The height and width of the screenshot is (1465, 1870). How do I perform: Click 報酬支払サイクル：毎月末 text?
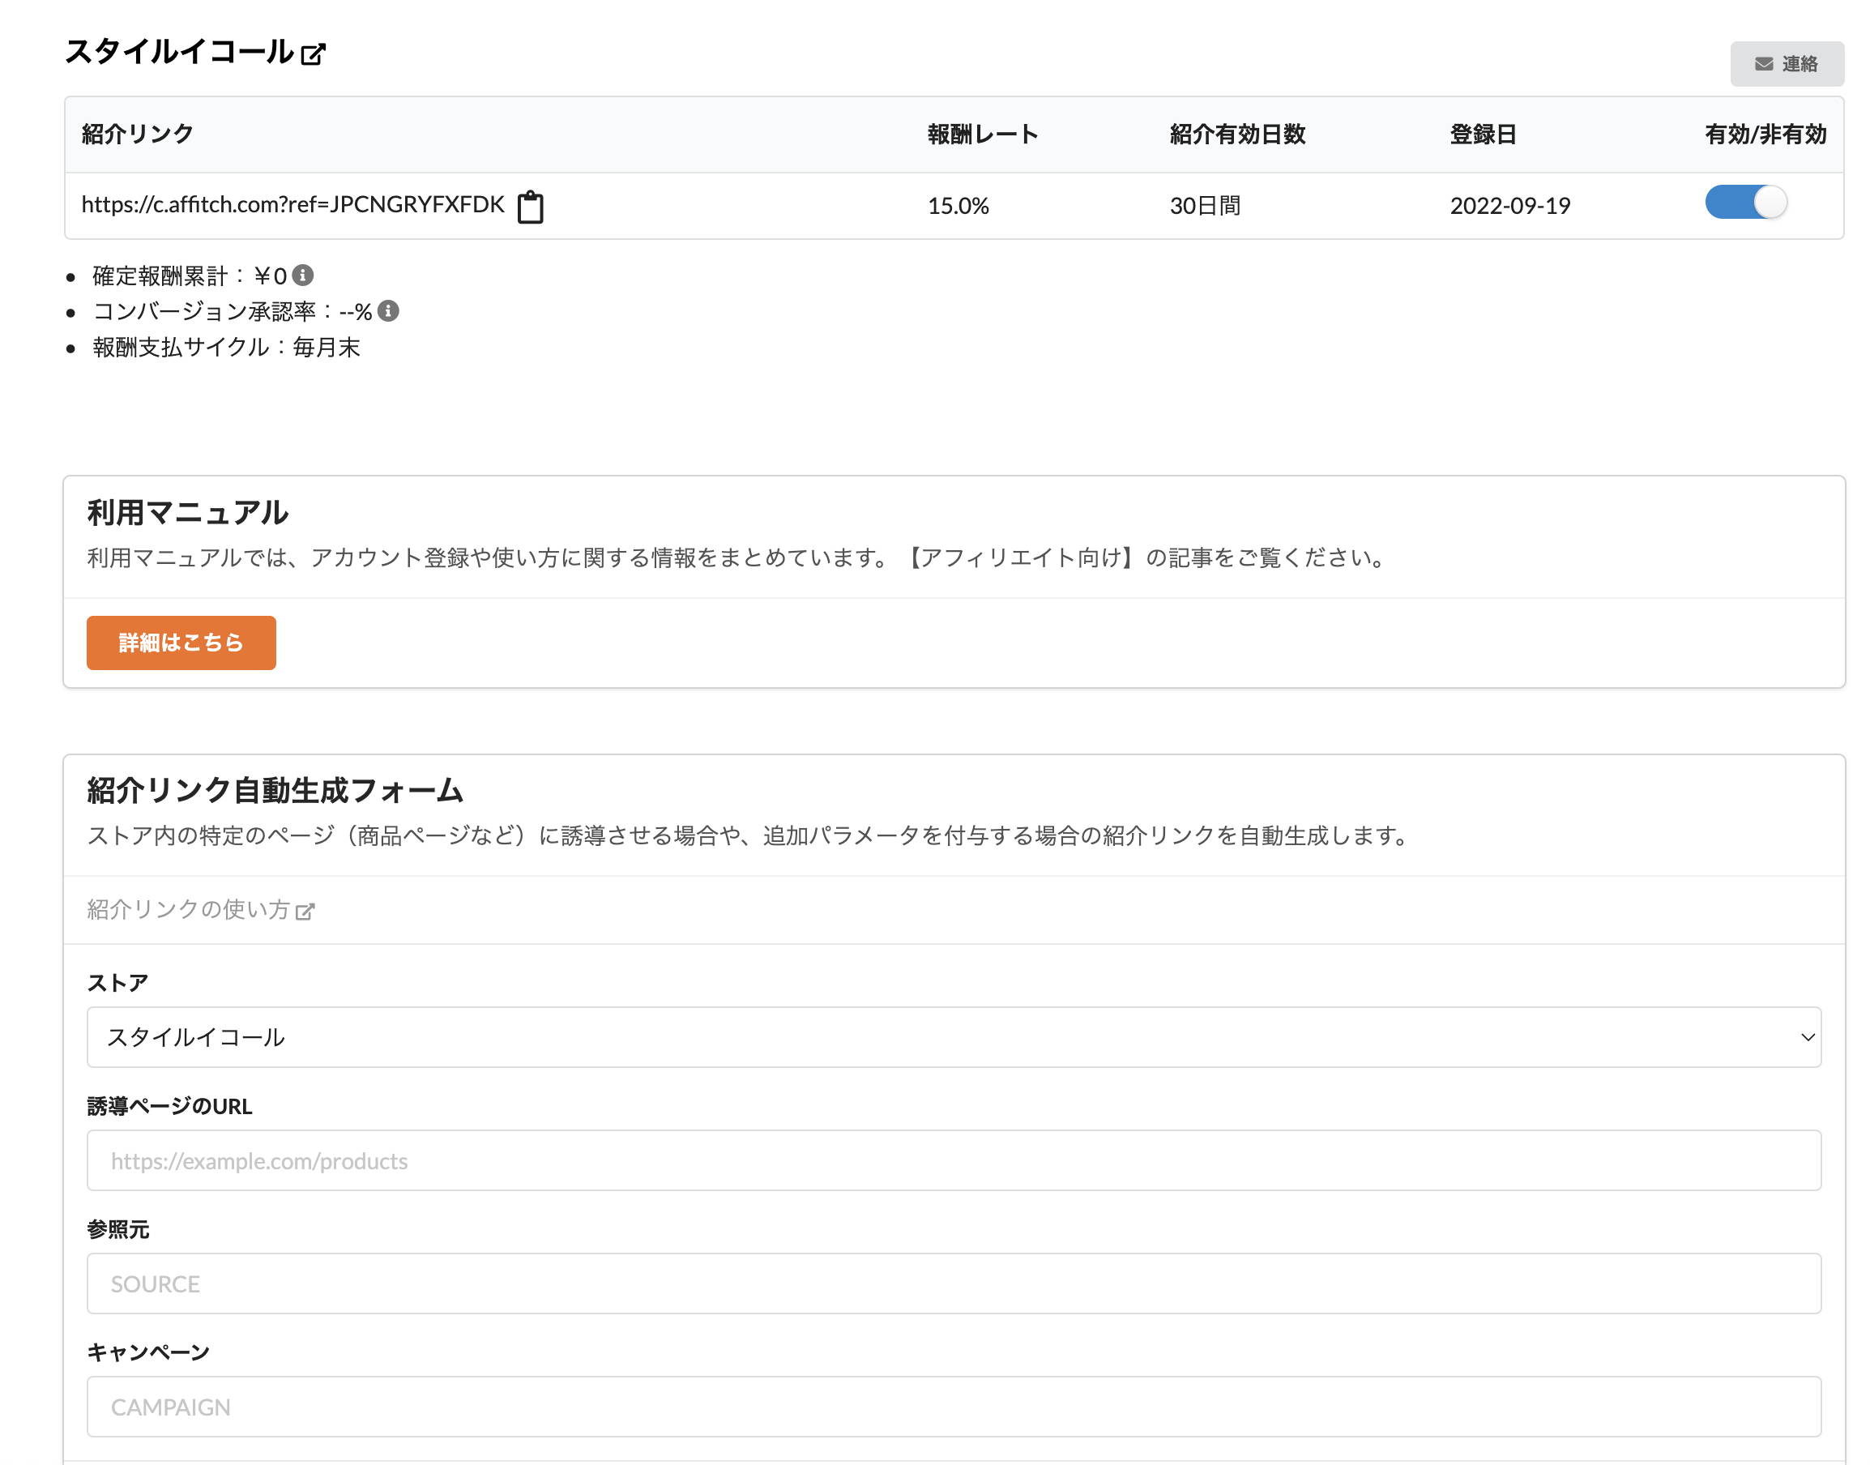(227, 347)
